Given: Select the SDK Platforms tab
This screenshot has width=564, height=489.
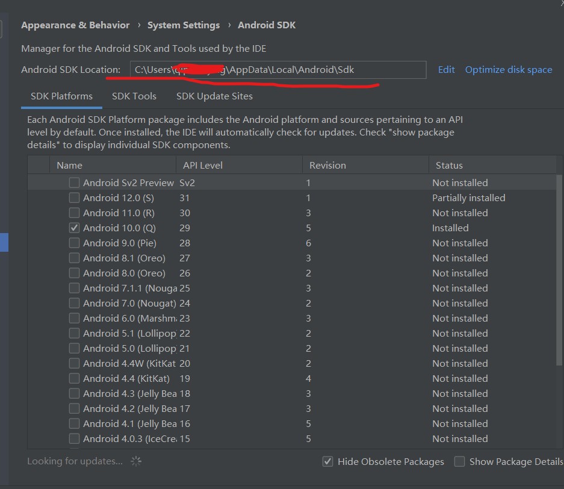Looking at the screenshot, I should click(x=61, y=96).
